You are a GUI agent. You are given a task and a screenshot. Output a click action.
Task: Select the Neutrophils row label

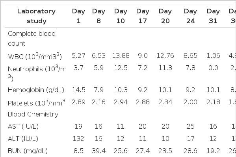(x=37, y=73)
